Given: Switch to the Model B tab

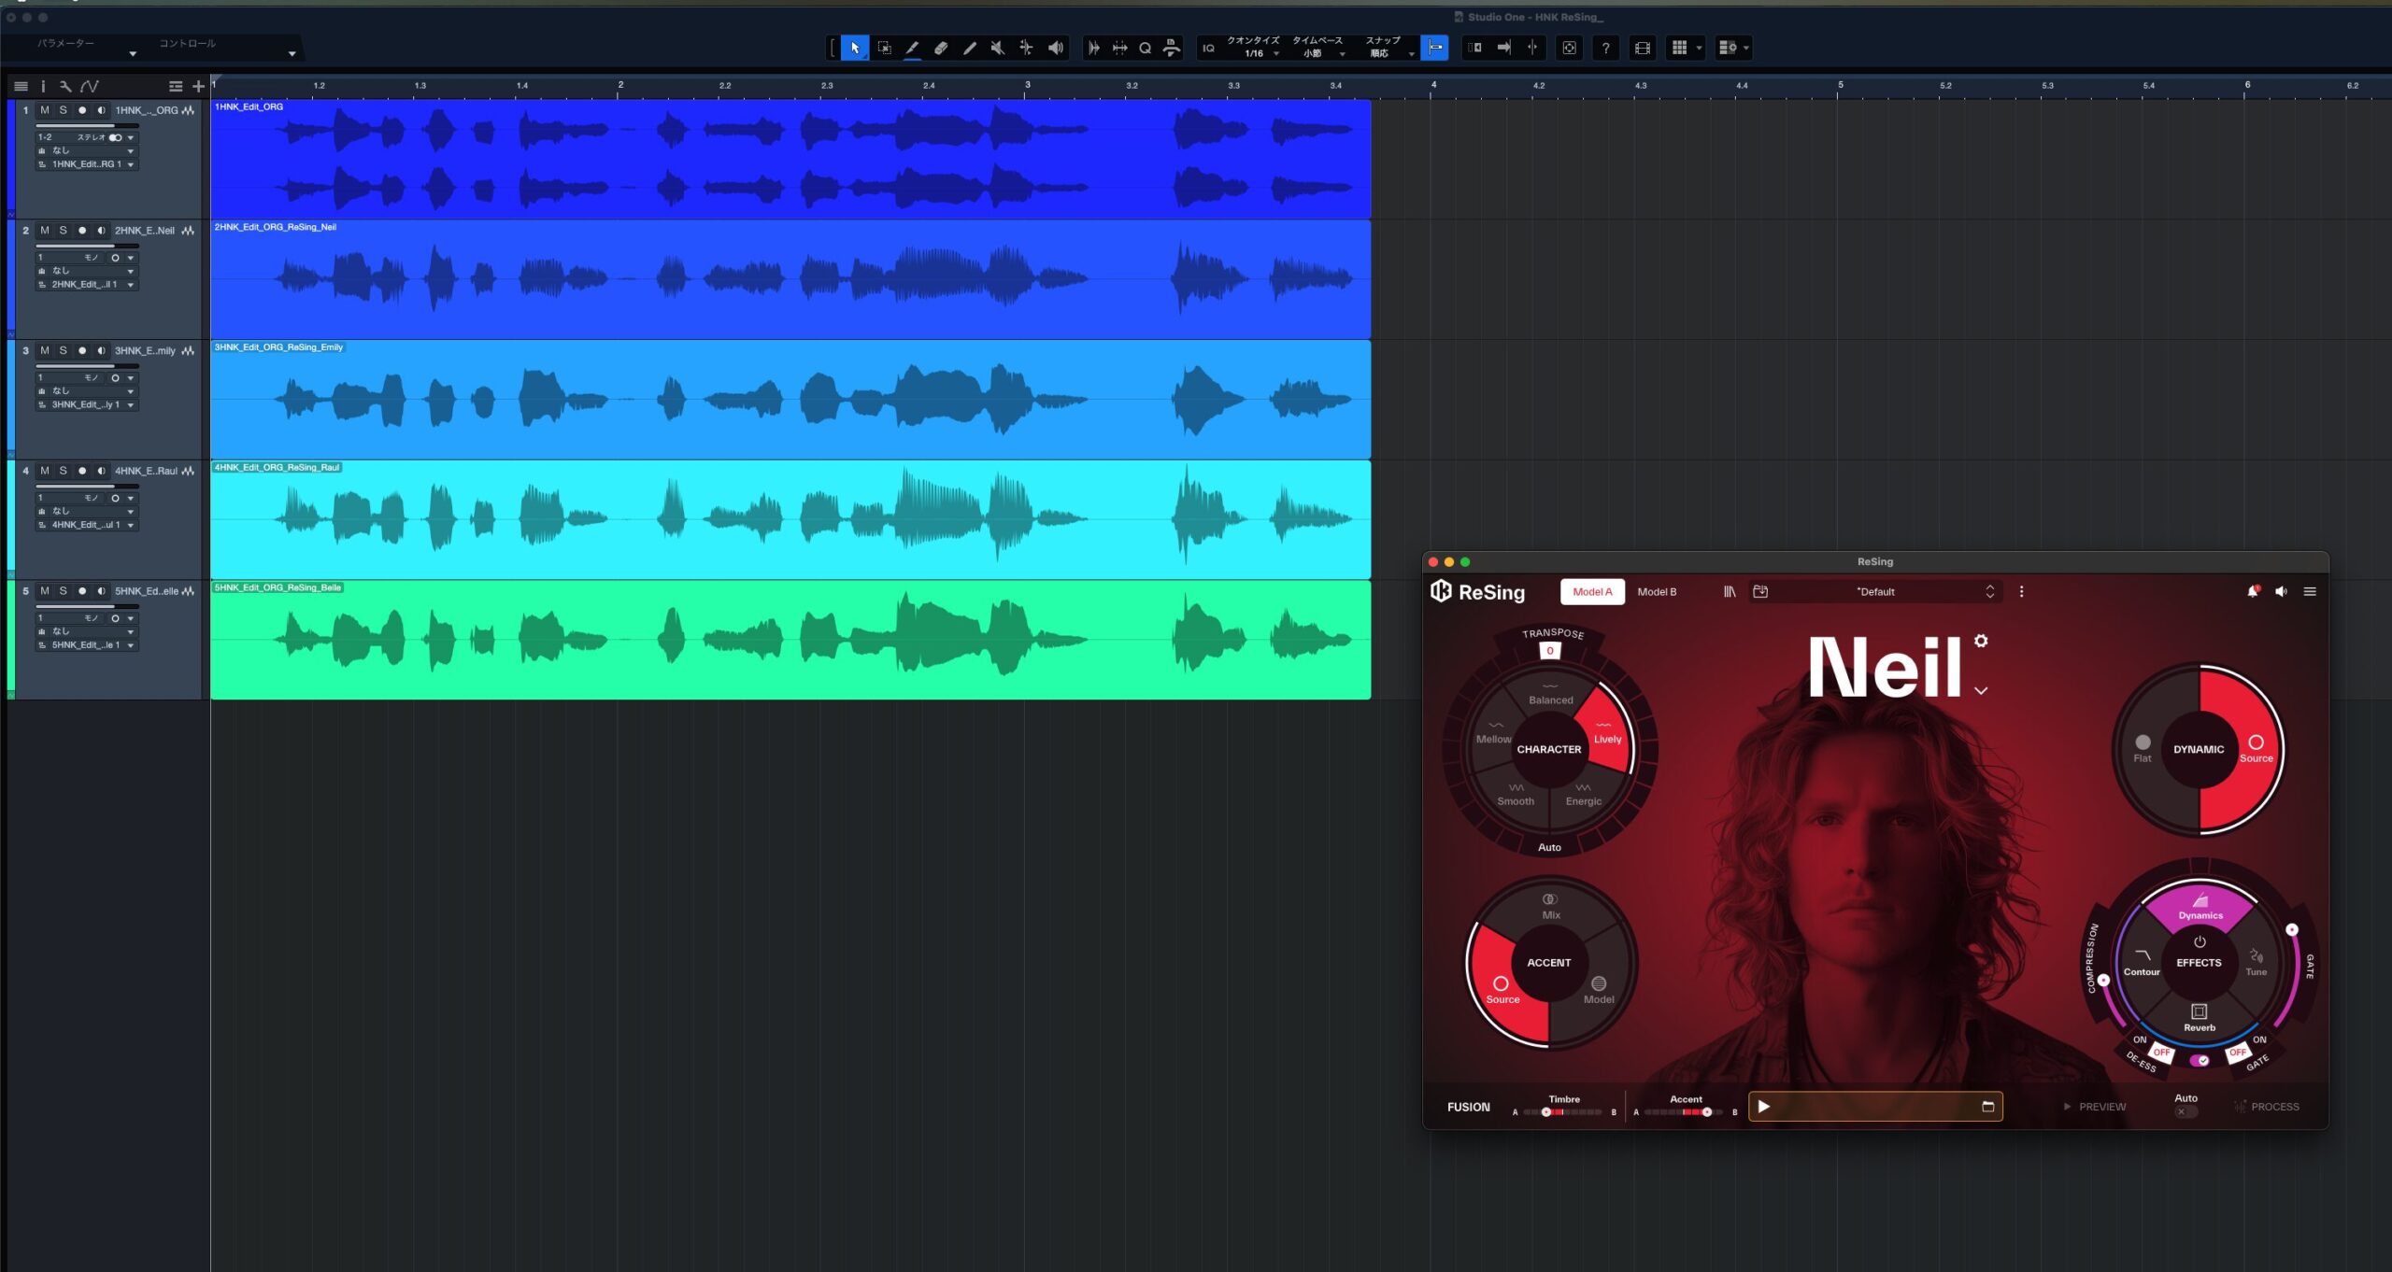Looking at the screenshot, I should coord(1657,591).
